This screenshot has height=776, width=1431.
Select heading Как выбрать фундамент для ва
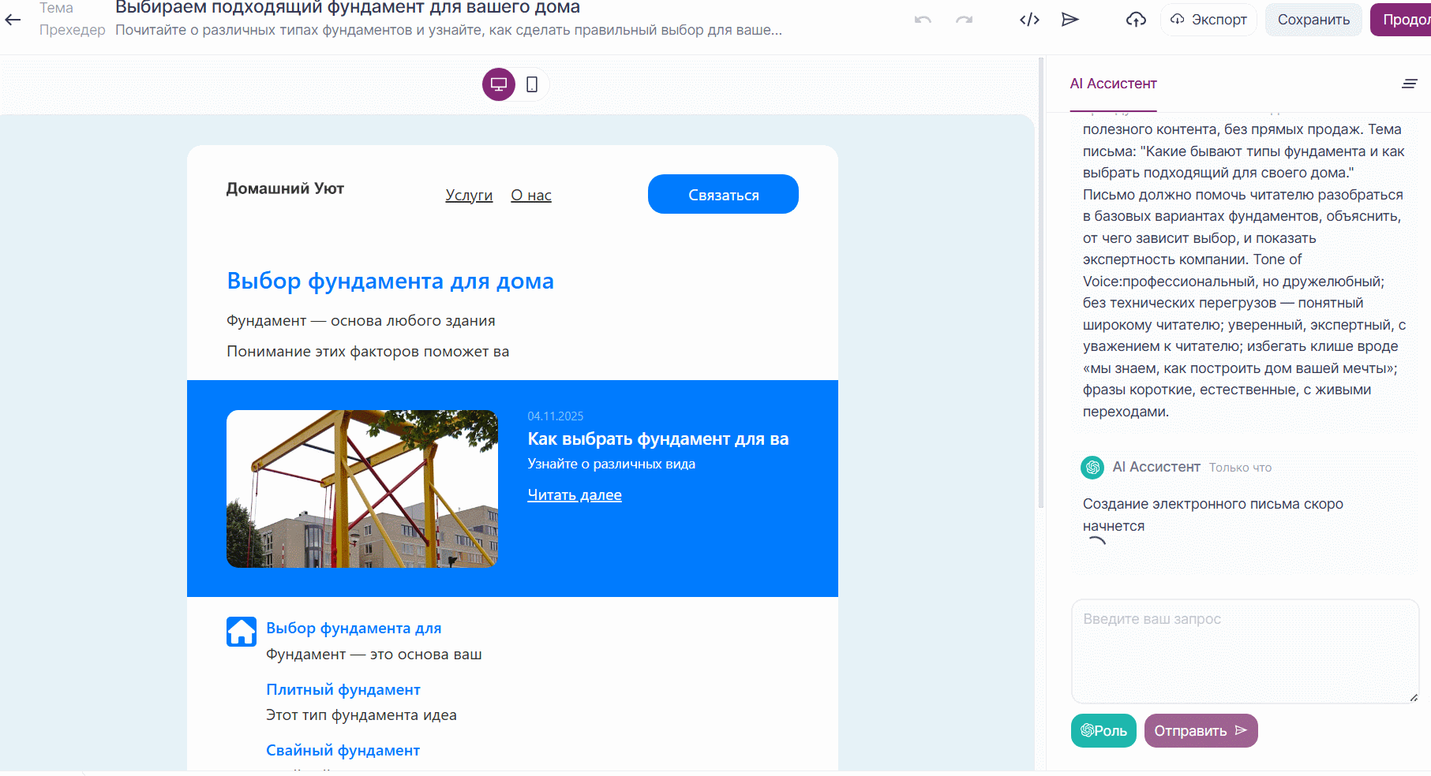[658, 438]
